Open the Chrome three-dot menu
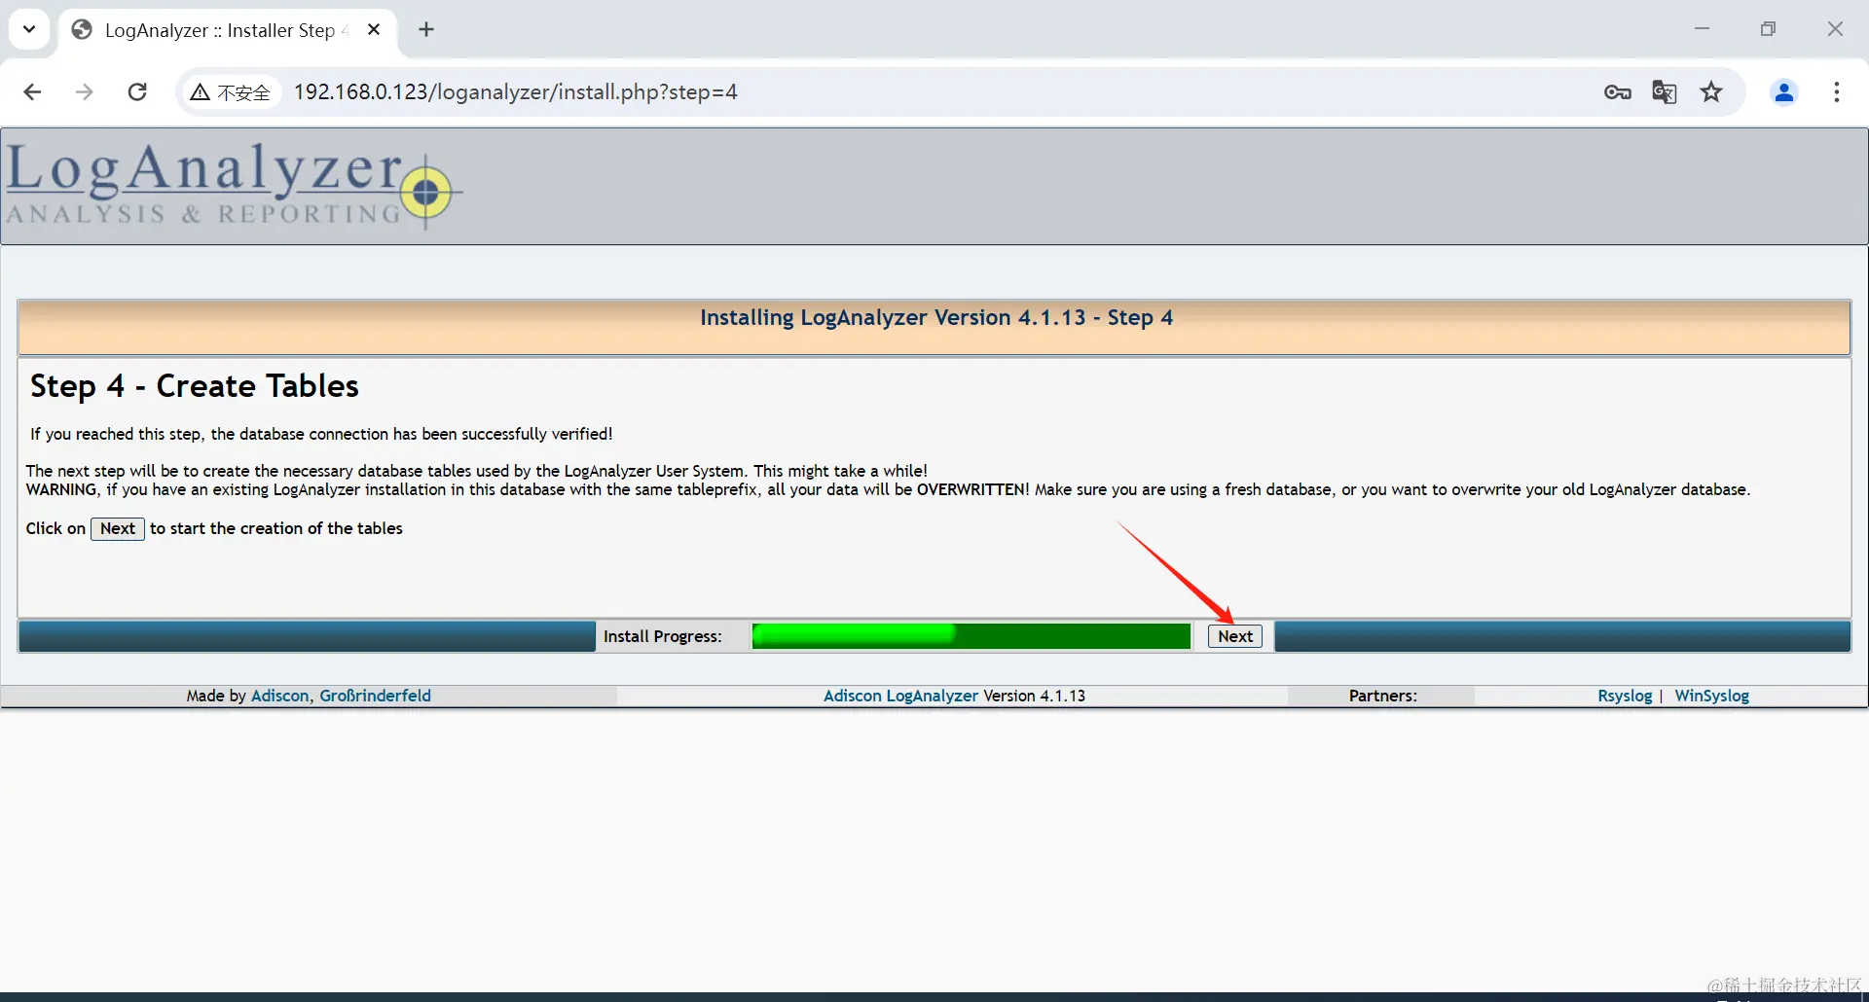Screen dimensions: 1869x1002 point(1837,92)
